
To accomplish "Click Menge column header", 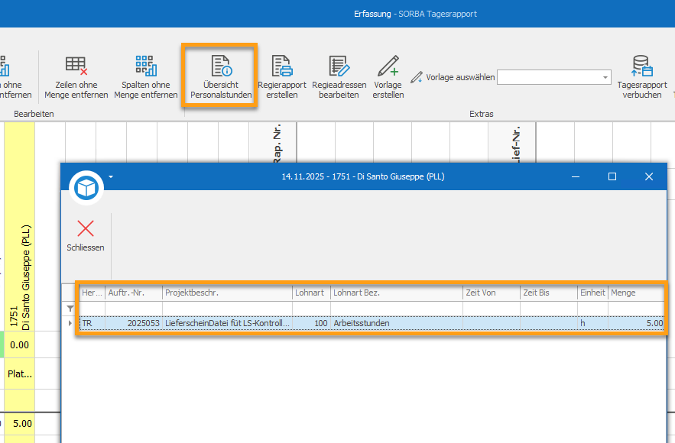I will 636,293.
